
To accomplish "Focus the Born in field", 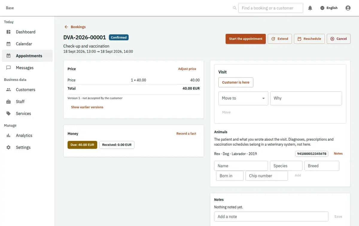I will (x=229, y=176).
